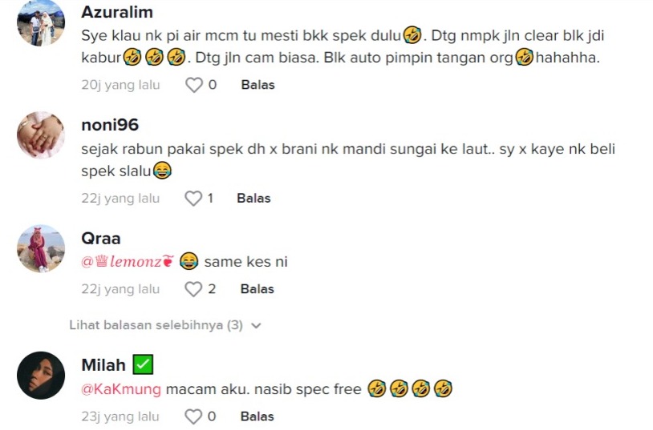Like Azuralim's comment with the heart icon
The width and height of the screenshot is (653, 430).
[x=194, y=85]
